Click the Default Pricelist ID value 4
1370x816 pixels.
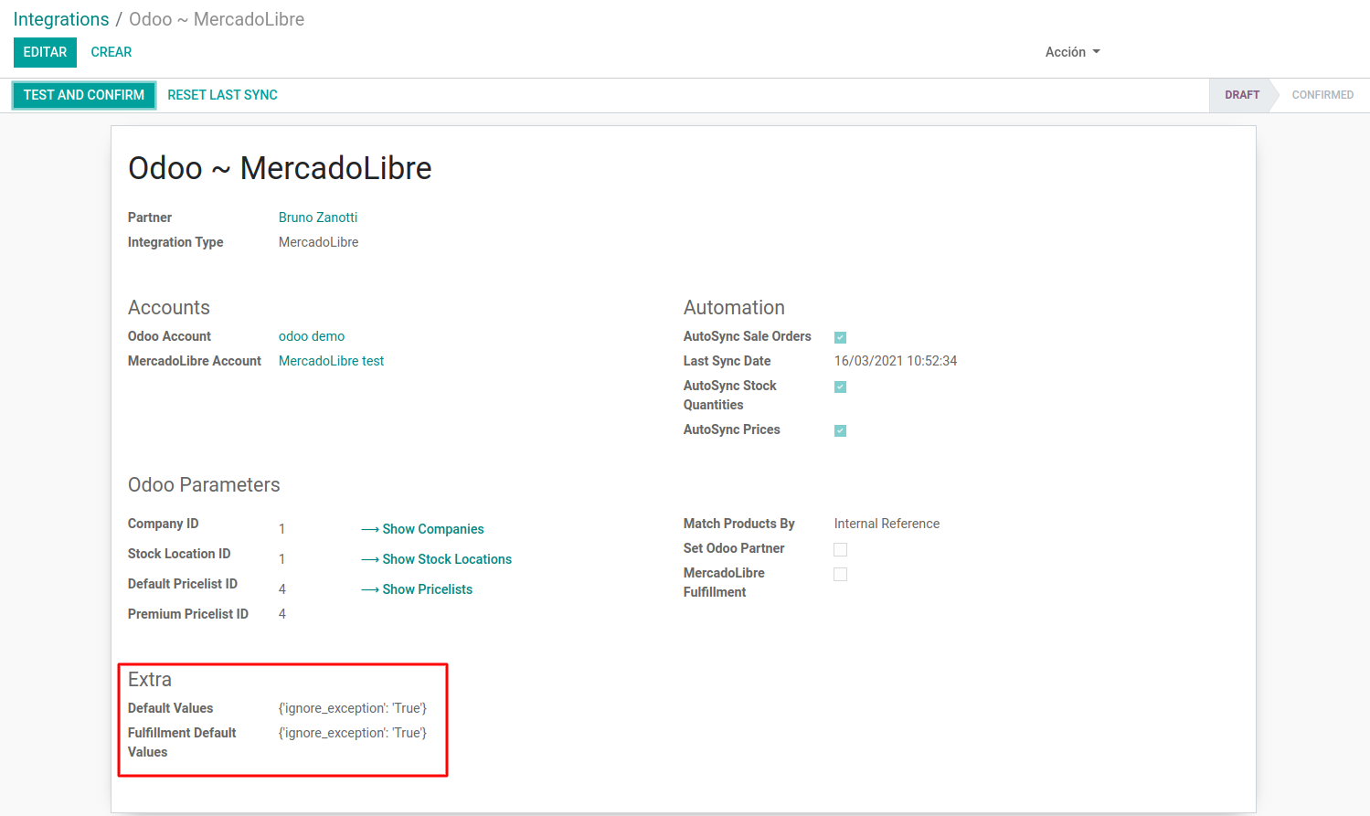pos(282,589)
